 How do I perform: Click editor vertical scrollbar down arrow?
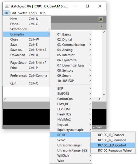click(x=104, y=95)
